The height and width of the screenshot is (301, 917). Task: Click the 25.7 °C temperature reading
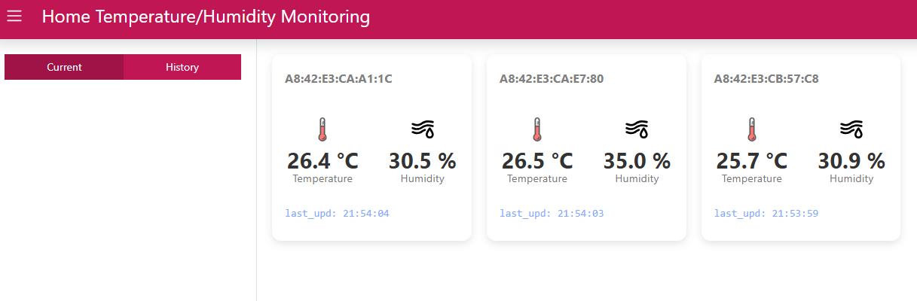[x=751, y=161]
